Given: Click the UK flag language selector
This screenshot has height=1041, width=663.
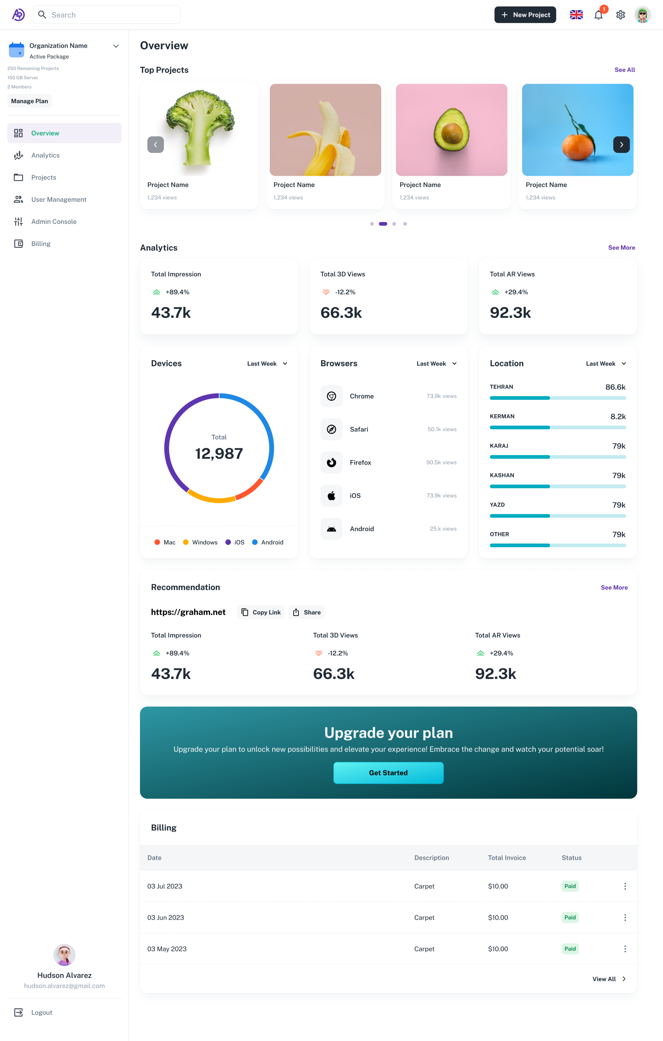Looking at the screenshot, I should tap(576, 15).
